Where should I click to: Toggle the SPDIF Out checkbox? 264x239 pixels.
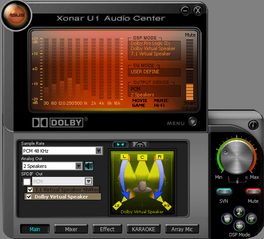coord(27,181)
